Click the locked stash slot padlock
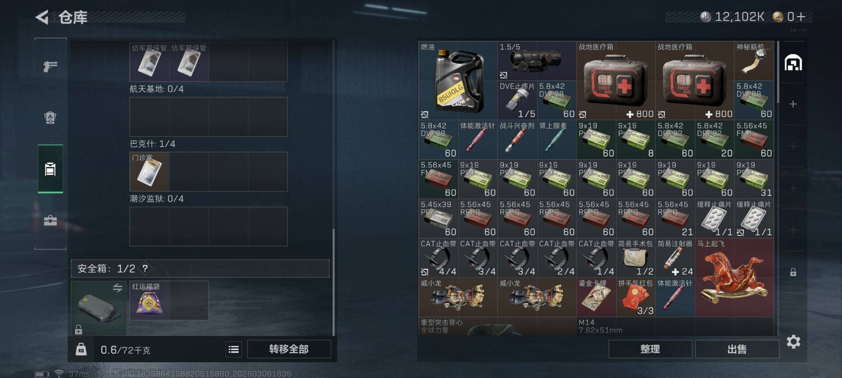Image resolution: width=842 pixels, height=378 pixels. click(x=793, y=272)
